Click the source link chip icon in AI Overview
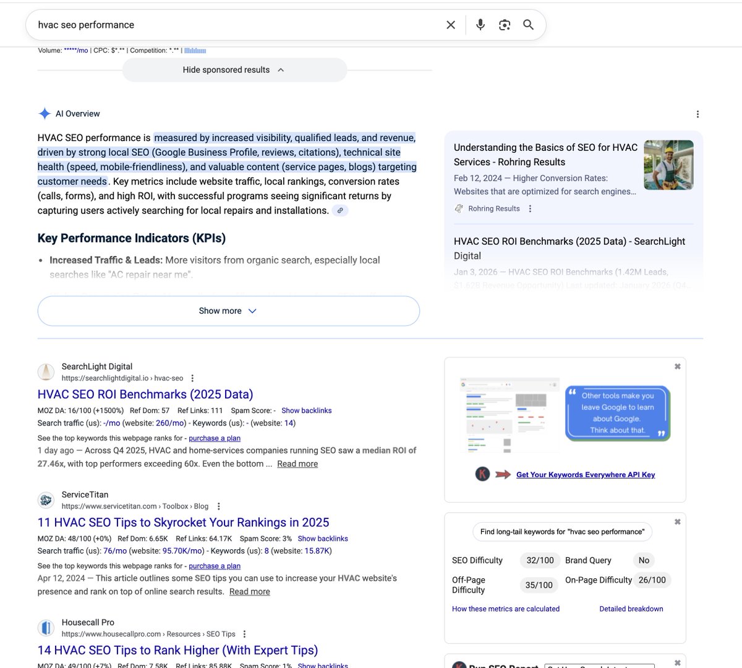The height and width of the screenshot is (668, 742). pos(340,210)
